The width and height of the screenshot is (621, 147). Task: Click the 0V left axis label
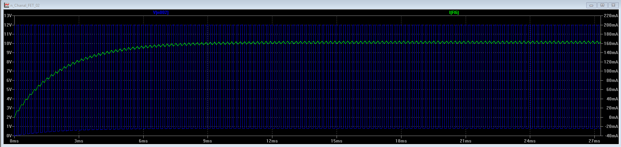click(x=9, y=136)
